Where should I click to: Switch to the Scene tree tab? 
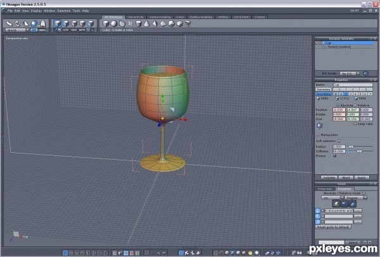coord(324,189)
